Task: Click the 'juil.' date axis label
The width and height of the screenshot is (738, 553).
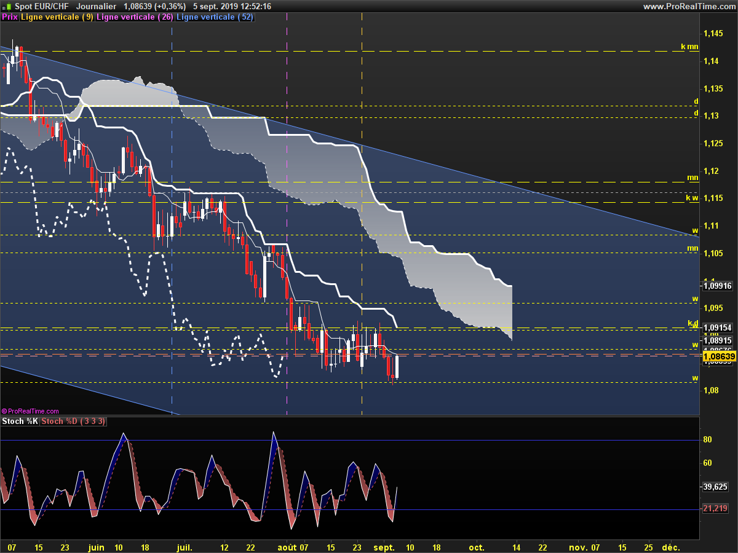Action: click(x=184, y=547)
